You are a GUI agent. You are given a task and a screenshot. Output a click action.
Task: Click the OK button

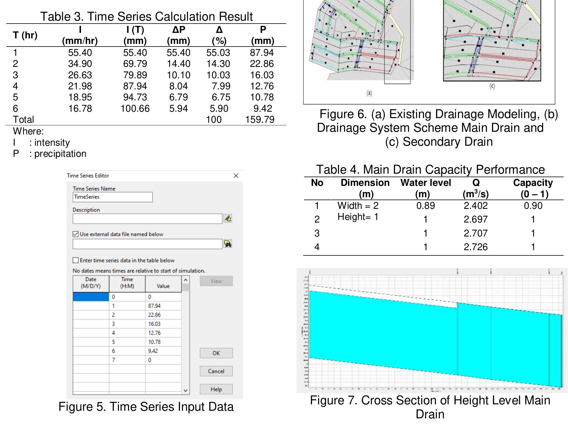coord(216,353)
